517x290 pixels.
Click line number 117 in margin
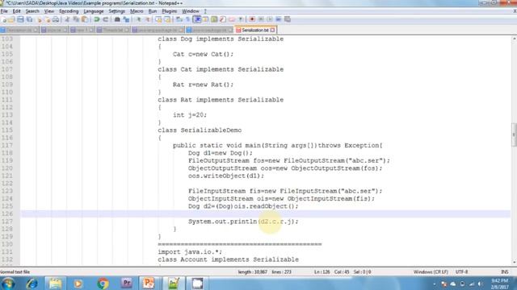point(7,145)
